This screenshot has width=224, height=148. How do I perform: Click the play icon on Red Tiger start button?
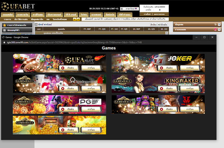click(162, 109)
